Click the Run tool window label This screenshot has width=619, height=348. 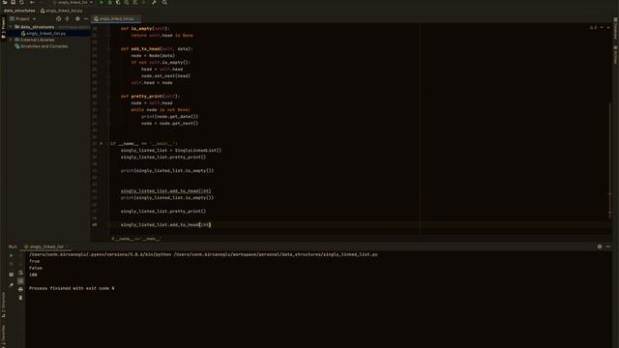point(13,246)
